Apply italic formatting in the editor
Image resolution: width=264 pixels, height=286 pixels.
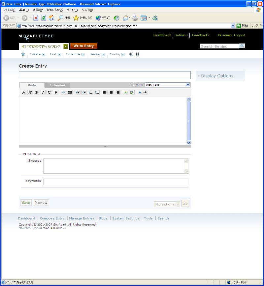(x=43, y=93)
